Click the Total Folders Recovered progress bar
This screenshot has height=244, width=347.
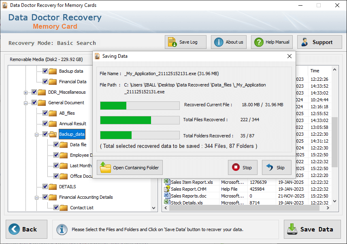pos(140,135)
